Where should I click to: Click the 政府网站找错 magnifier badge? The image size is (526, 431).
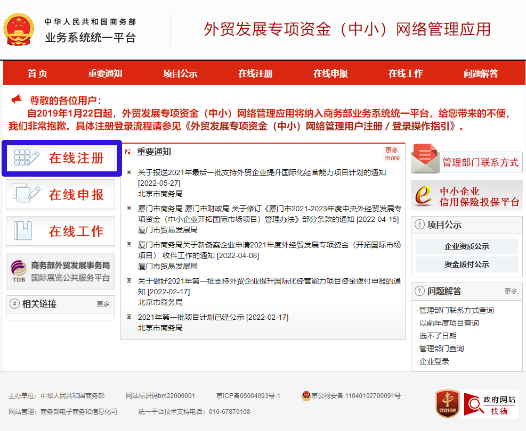point(490,405)
